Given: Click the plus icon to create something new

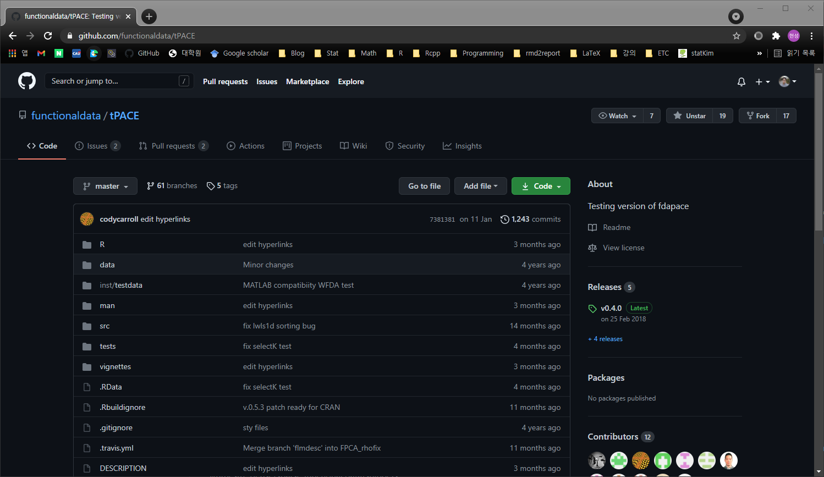Looking at the screenshot, I should 760,81.
